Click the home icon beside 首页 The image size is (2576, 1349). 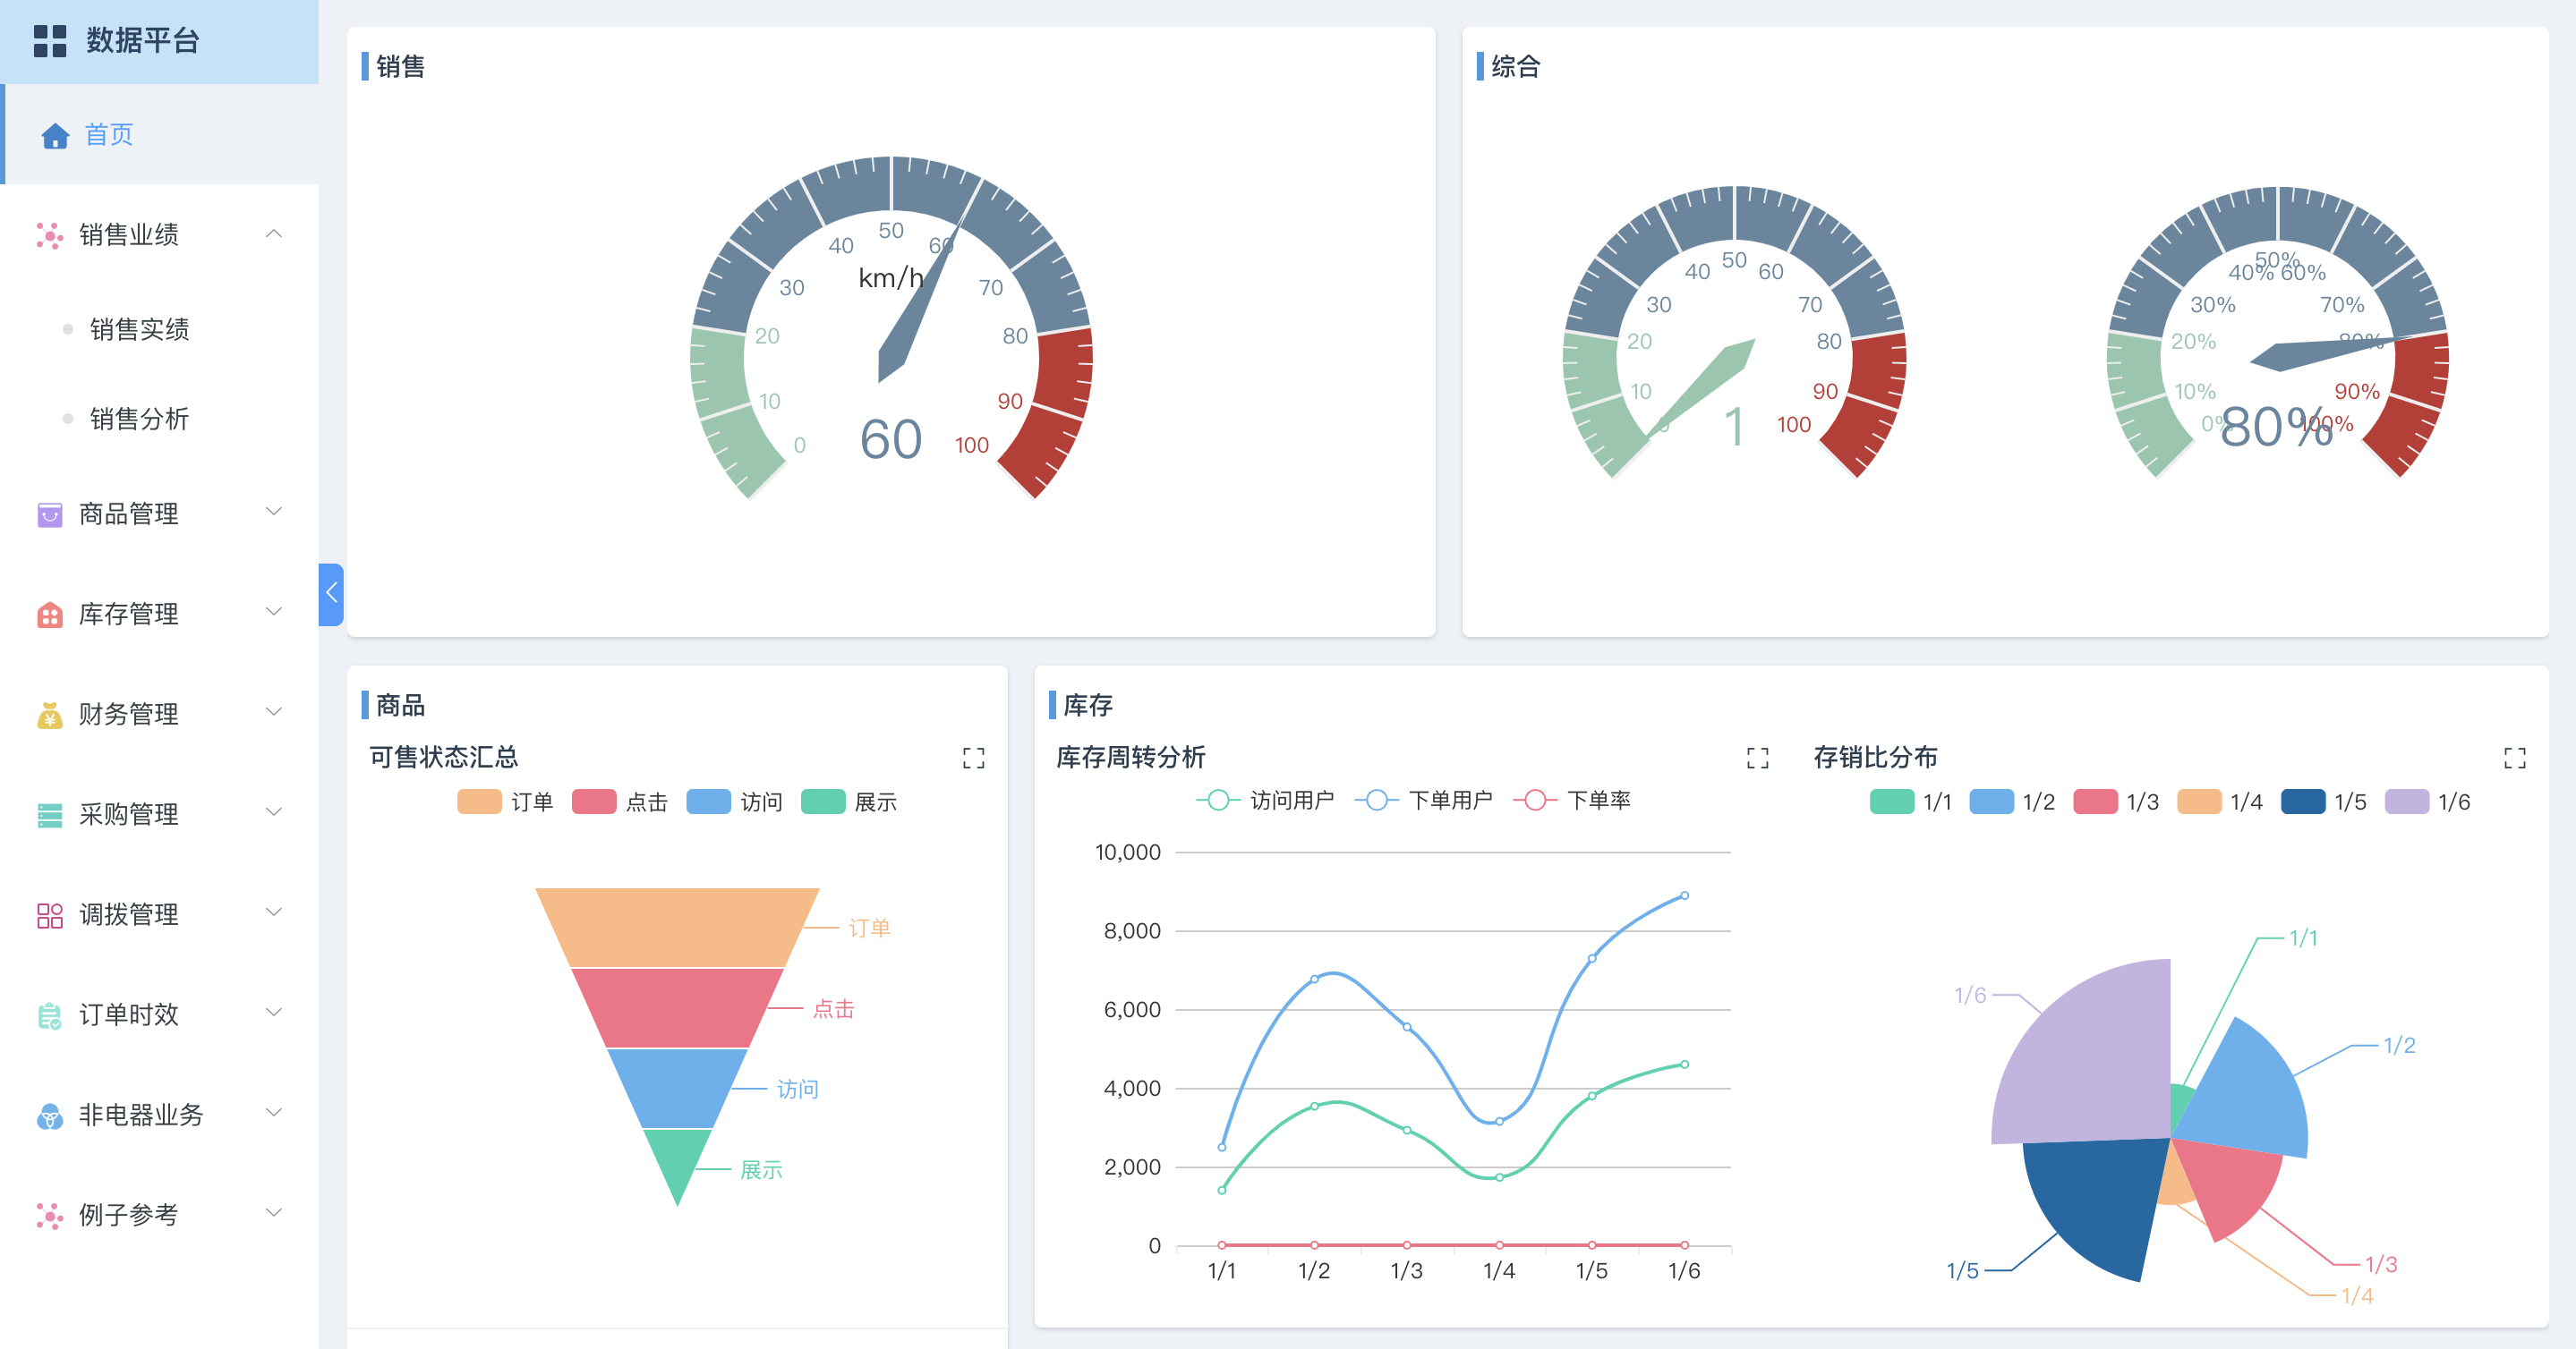[x=55, y=136]
